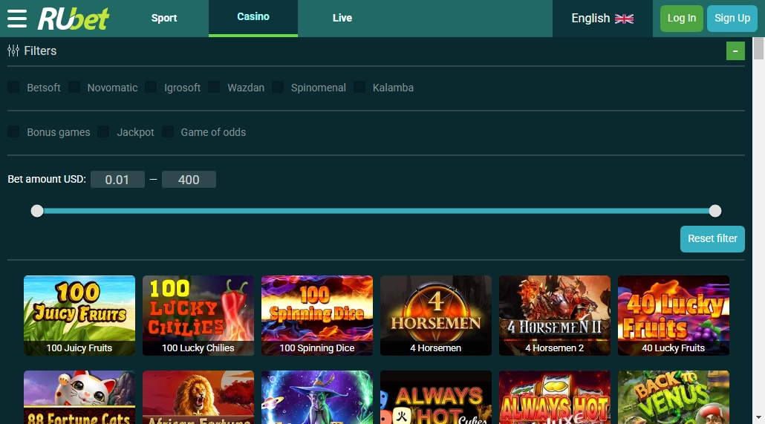Viewport: 765px width, 424px height.
Task: Check the Kalamba provider filter
Action: coord(359,88)
